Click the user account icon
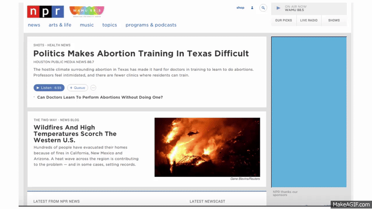The height and width of the screenshot is (209, 372). tap(252, 8)
